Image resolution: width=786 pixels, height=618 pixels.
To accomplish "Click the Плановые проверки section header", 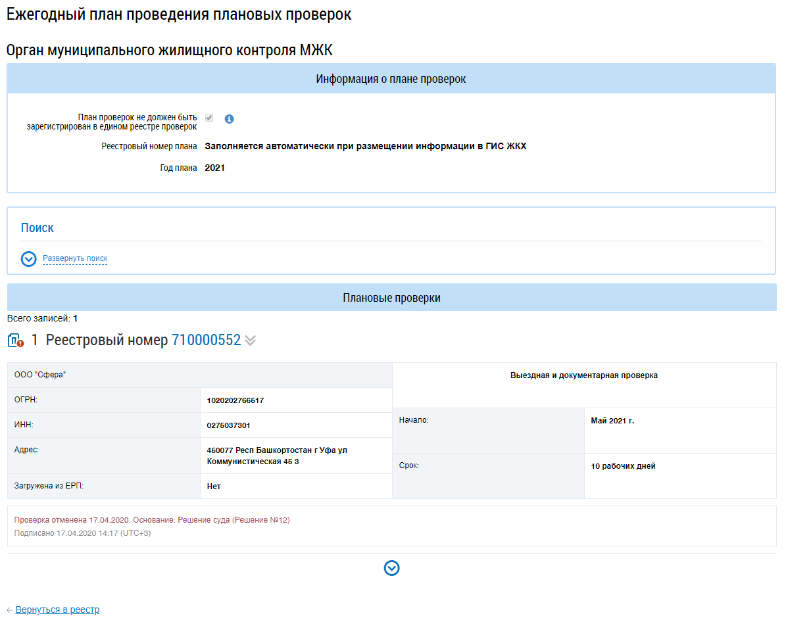I will 391,298.
